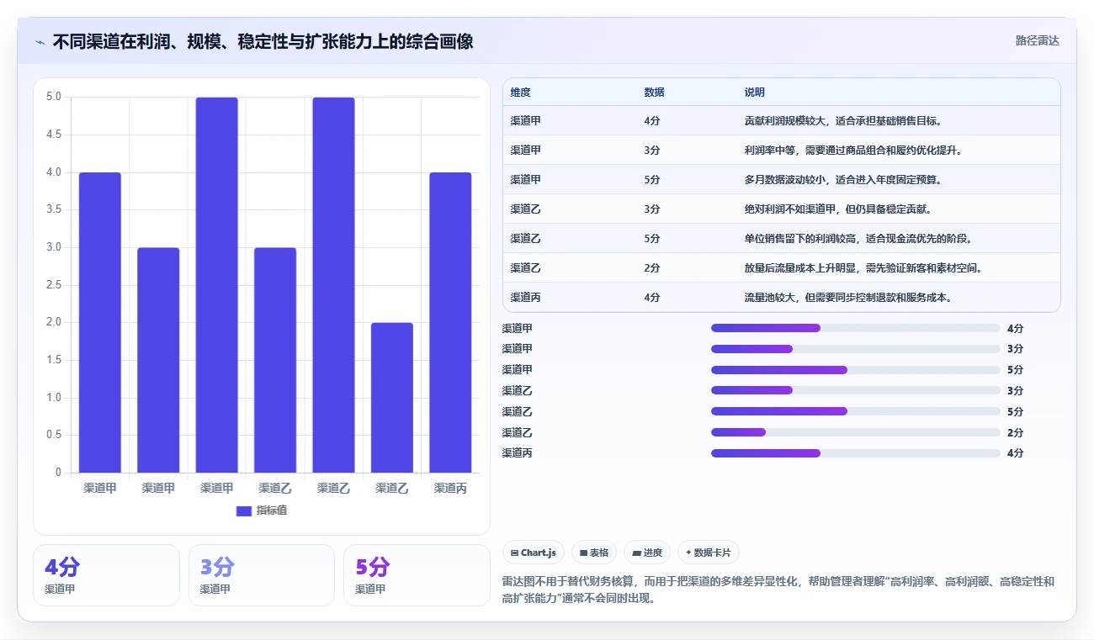Click the 1.5 label on the y-axis

tap(53, 360)
